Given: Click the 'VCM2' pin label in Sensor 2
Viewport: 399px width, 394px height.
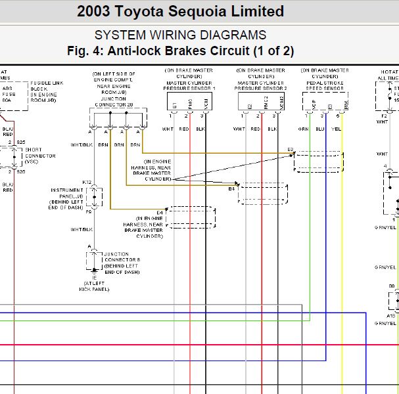Looking at the screenshot, I should click(282, 102).
